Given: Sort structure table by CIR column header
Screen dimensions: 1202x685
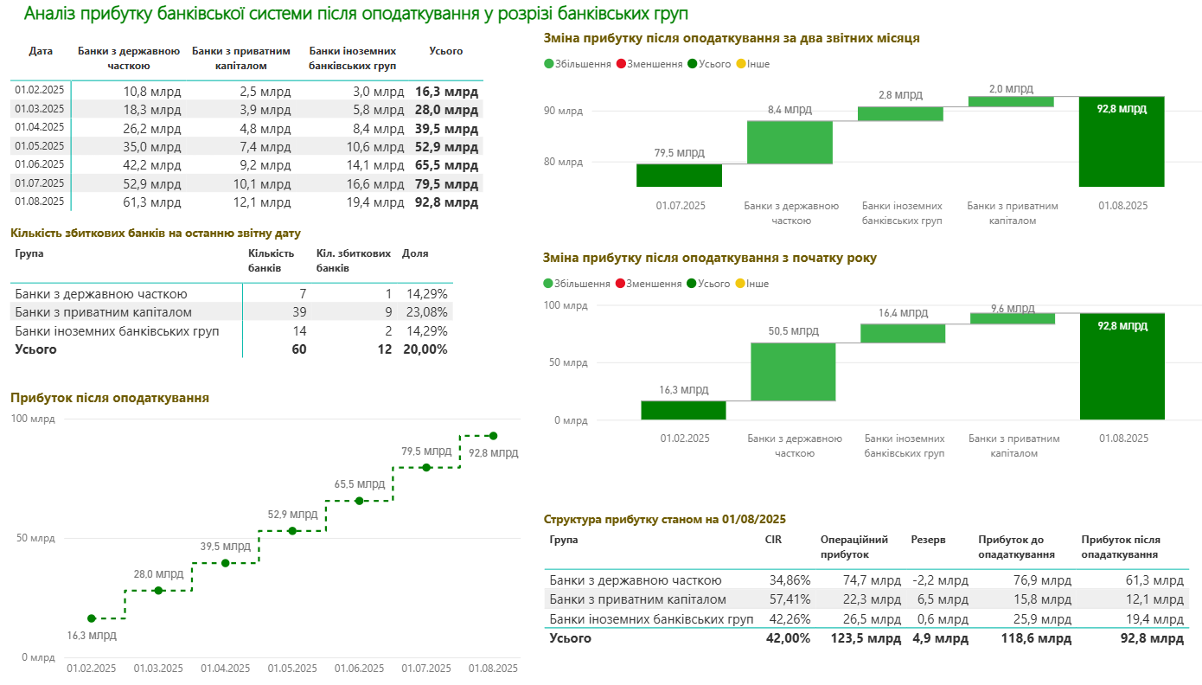Looking at the screenshot, I should click(773, 540).
